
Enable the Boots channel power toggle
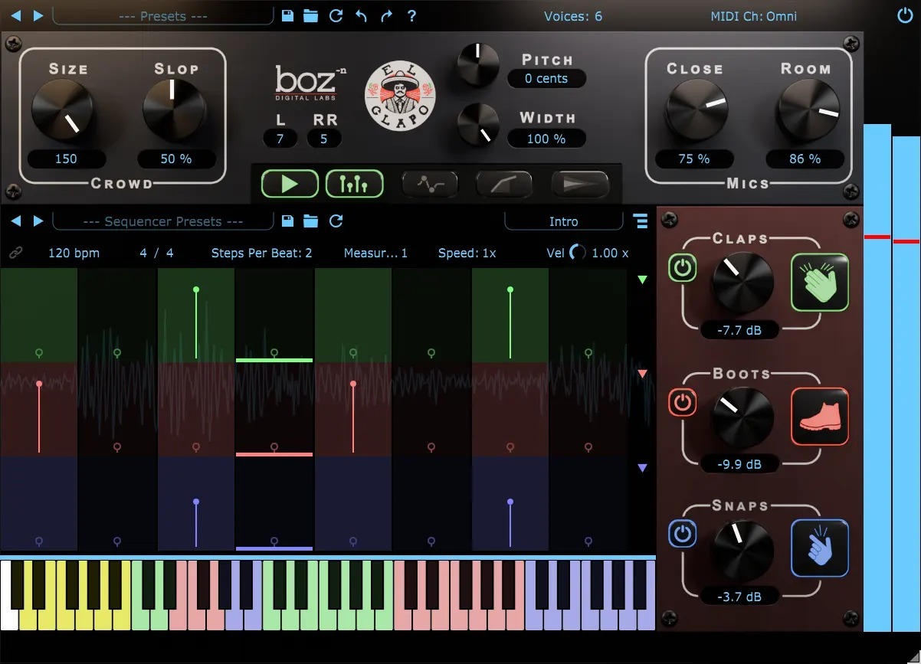pos(683,403)
